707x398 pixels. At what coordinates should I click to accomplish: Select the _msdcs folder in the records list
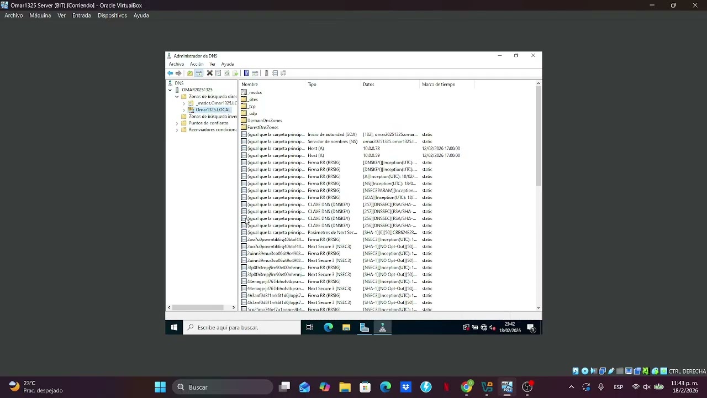[251, 92]
